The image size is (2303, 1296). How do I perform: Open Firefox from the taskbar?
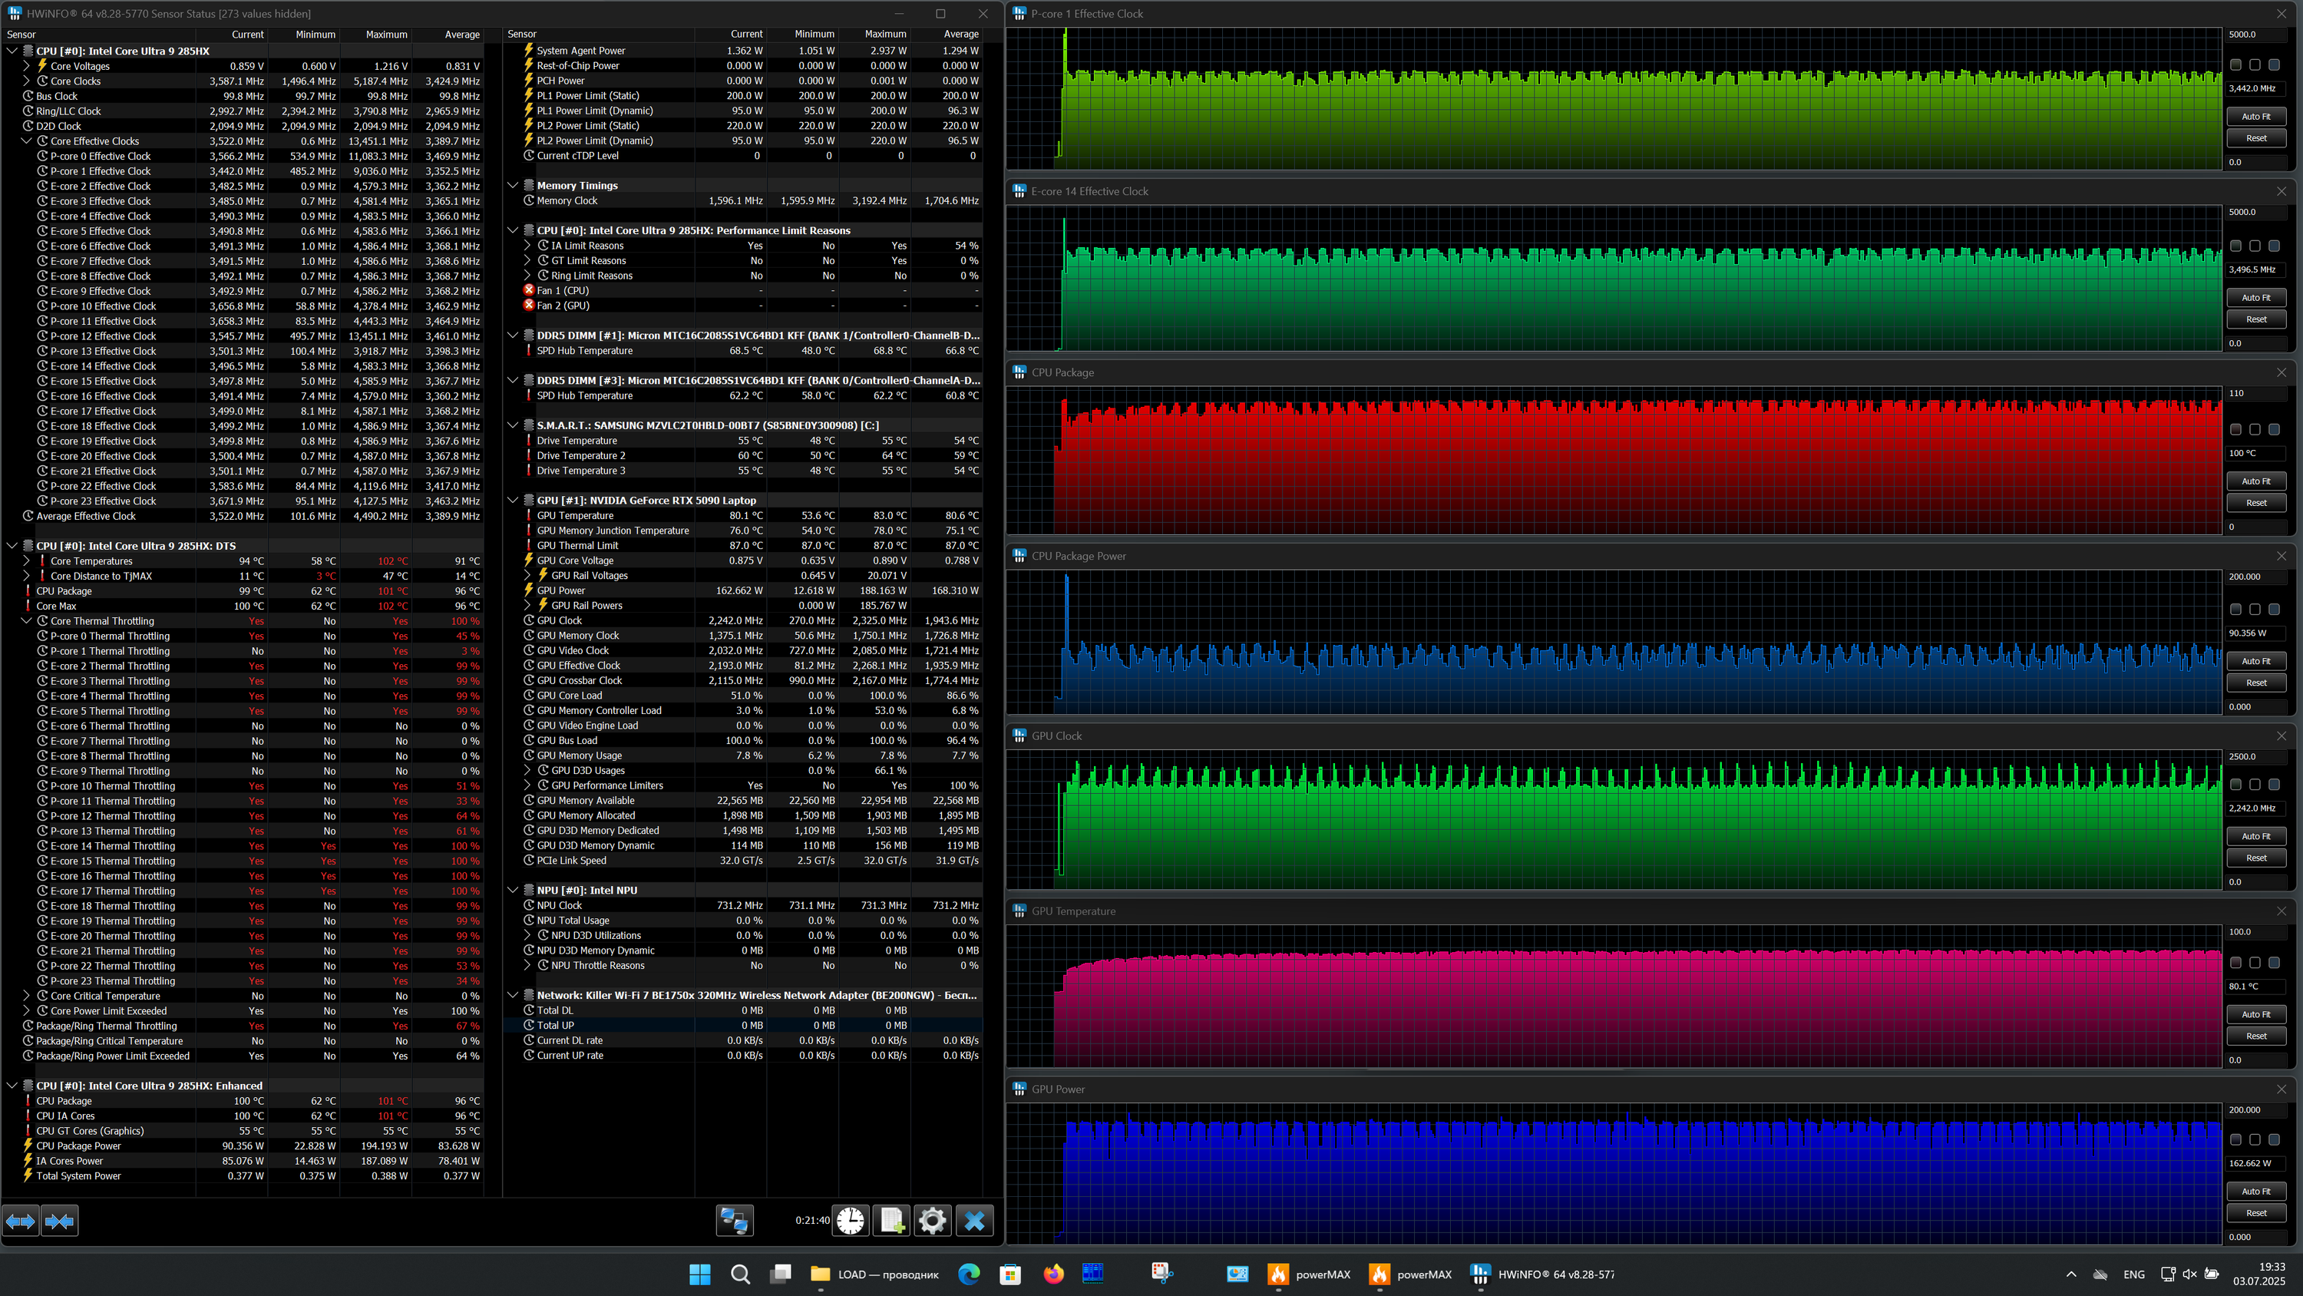click(1053, 1275)
